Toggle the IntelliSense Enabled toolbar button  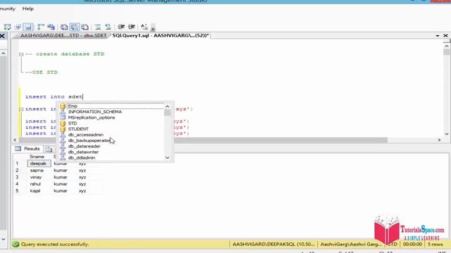[x=28, y=27]
